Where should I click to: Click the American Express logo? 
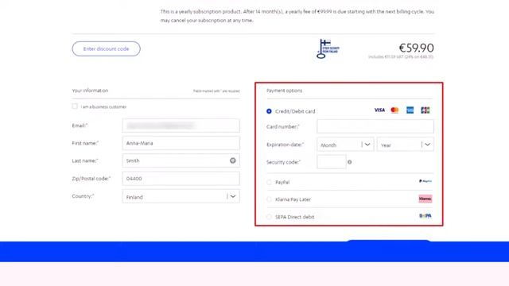point(410,110)
